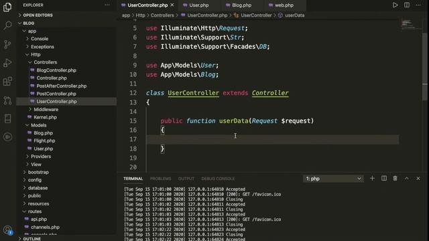Select the TERMINAL panel tab
429x241 pixels.
click(133, 179)
